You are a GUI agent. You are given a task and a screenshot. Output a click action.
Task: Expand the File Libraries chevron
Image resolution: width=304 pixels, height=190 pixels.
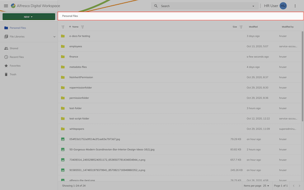(54, 36)
